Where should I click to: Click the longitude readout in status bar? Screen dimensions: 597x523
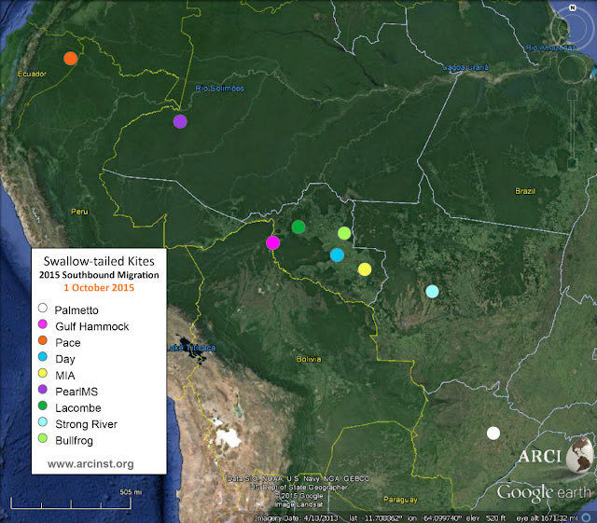(435, 518)
